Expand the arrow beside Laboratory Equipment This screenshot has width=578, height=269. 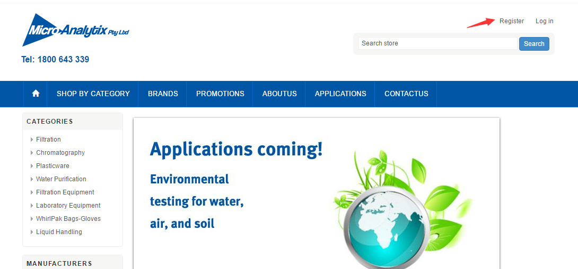[x=32, y=206]
